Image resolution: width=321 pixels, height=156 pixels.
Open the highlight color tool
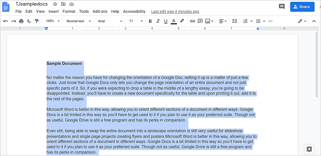tap(182, 21)
